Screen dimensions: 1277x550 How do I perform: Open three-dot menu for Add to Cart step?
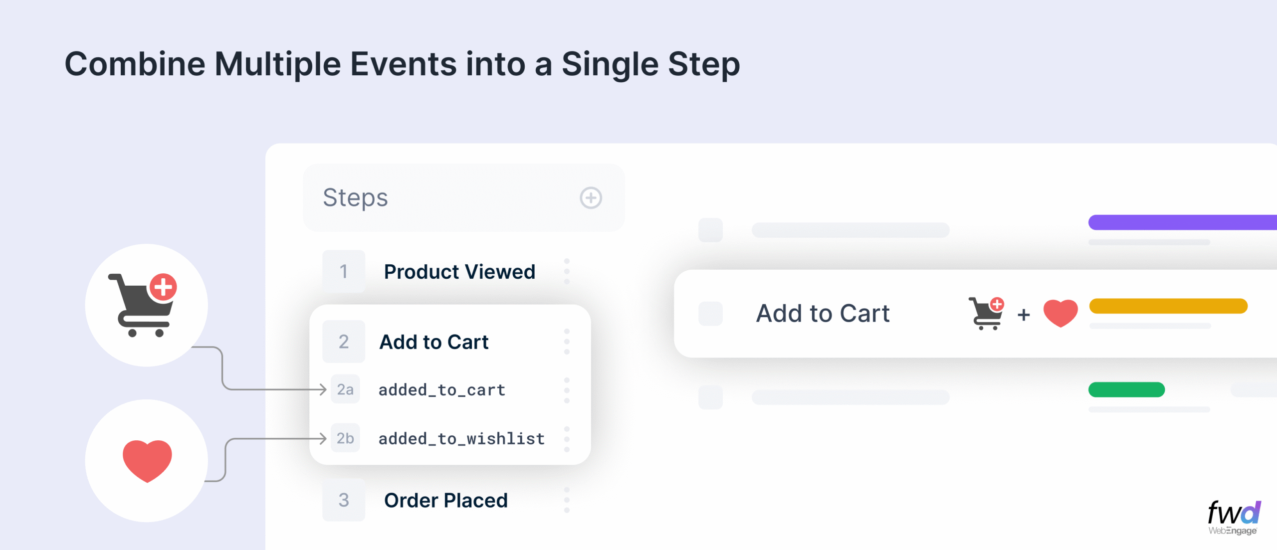567,342
